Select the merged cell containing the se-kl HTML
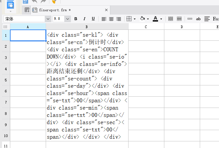Viewport: 219px width, 148px height. (87, 85)
